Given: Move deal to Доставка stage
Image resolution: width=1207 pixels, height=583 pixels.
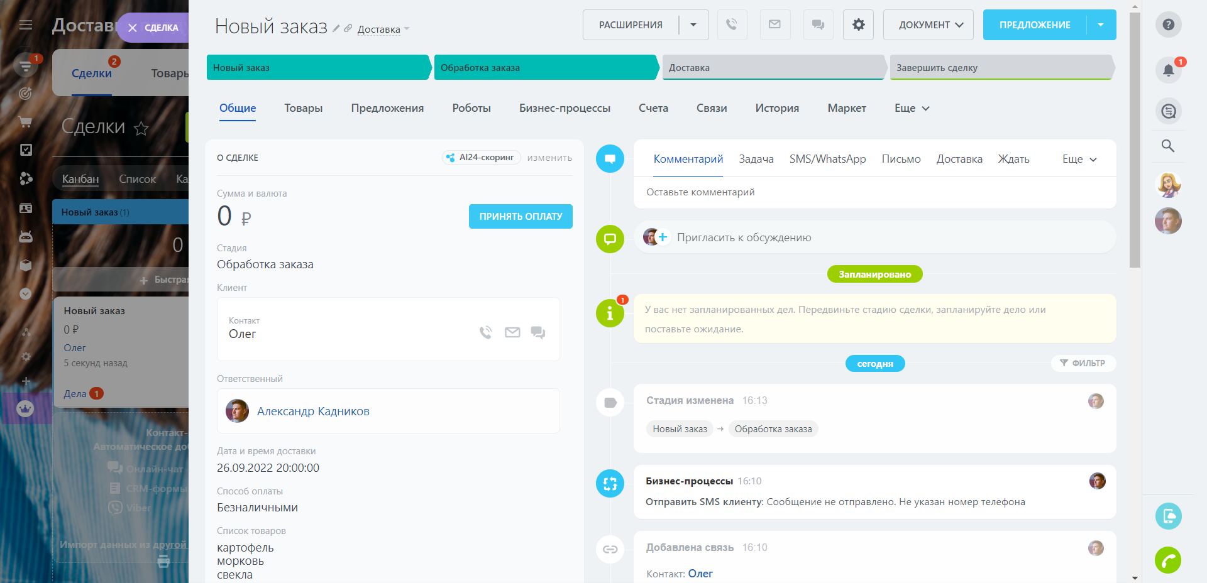Looking at the screenshot, I should point(773,68).
